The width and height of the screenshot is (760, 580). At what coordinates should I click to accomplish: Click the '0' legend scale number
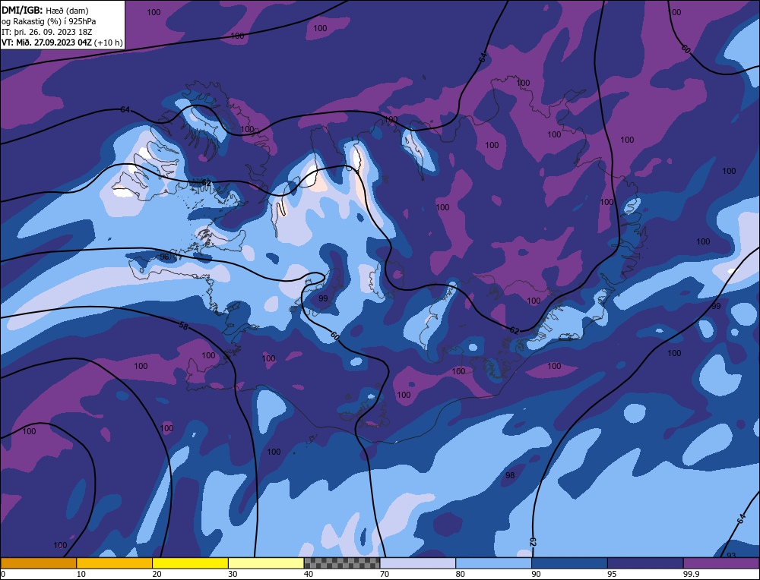(x=3, y=574)
